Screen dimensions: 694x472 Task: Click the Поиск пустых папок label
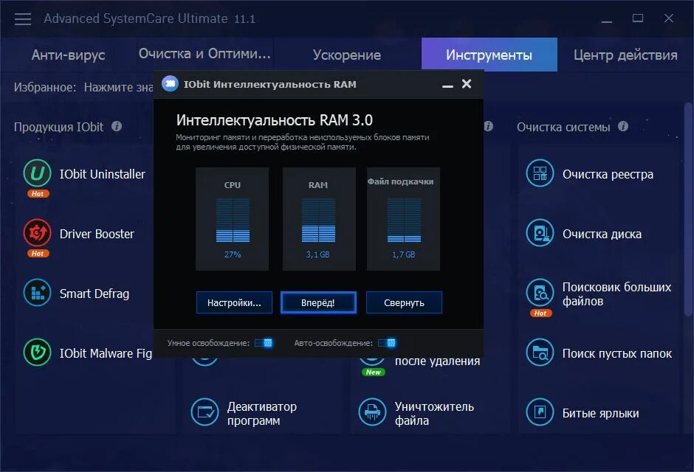coord(617,353)
